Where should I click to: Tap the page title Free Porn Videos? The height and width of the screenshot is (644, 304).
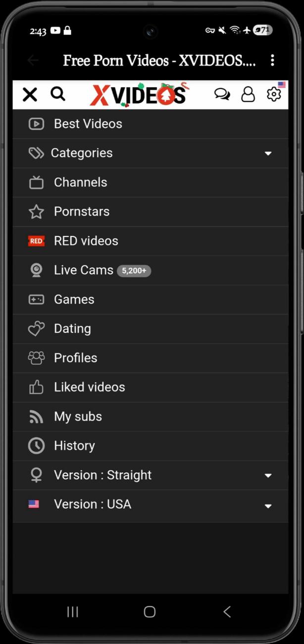coord(159,60)
